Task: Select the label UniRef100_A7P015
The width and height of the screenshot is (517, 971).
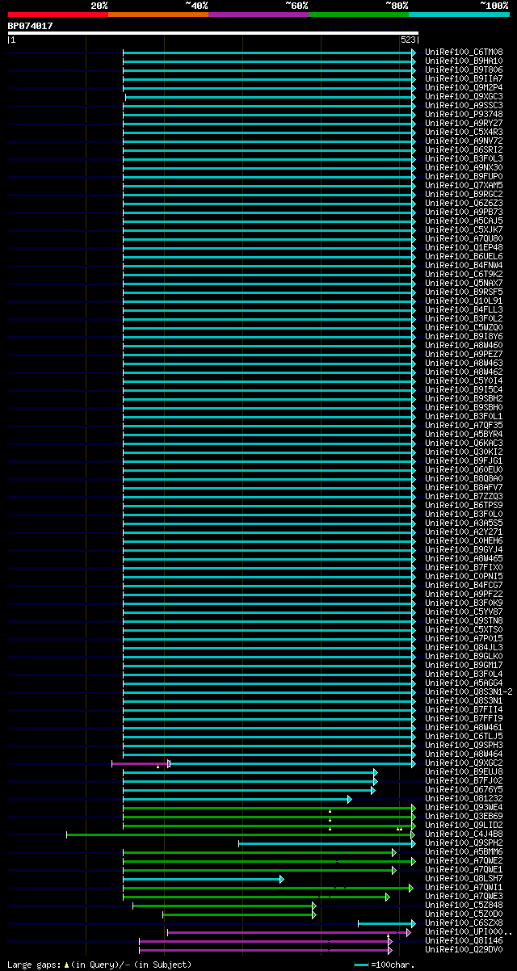Action: (x=464, y=638)
